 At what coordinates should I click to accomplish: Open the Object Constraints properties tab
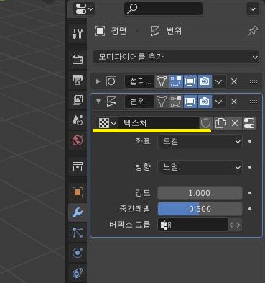click(x=78, y=273)
